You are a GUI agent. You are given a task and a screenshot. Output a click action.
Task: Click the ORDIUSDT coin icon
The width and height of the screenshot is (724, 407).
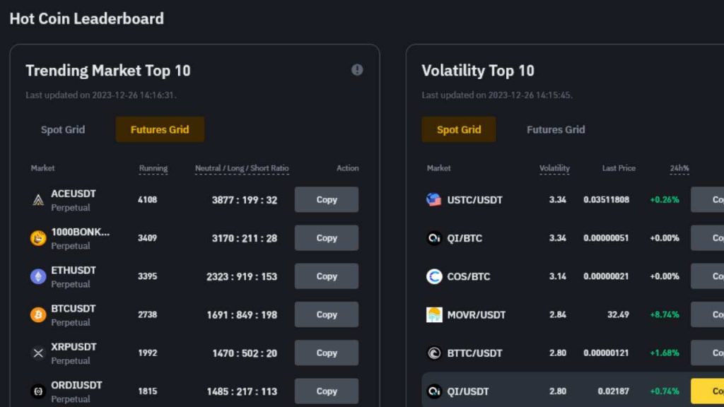point(38,391)
